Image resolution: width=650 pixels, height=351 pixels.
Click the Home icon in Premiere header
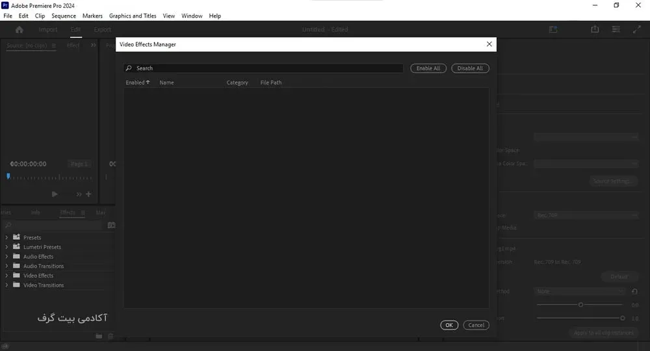pos(19,29)
